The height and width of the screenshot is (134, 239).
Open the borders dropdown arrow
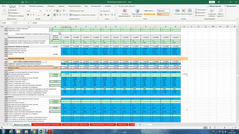coord(41,15)
